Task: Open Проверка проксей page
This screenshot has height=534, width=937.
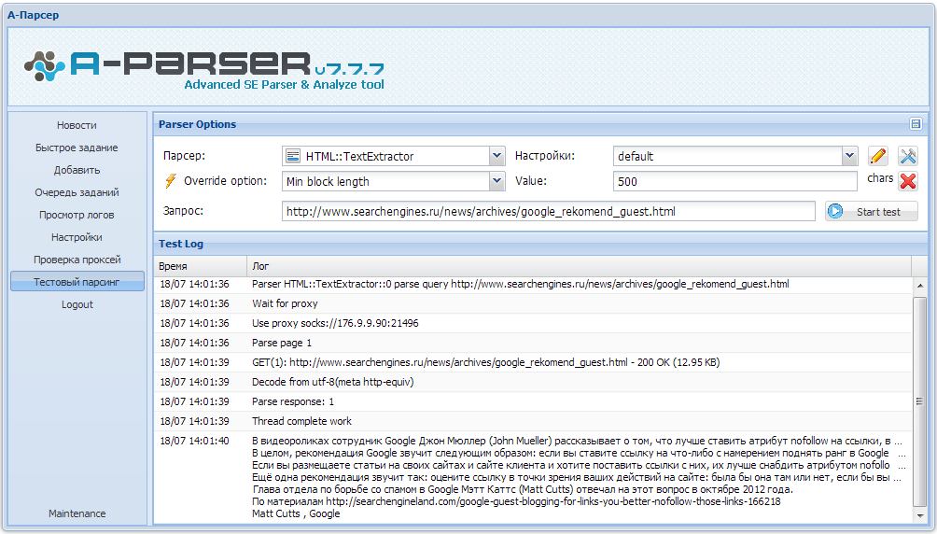Action: click(x=77, y=260)
